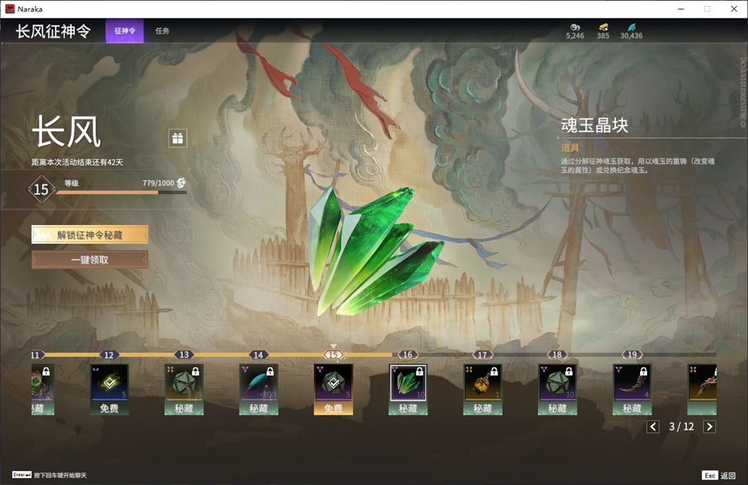Click the 按下回车键开始聊天 chat prompt
This screenshot has height=485, width=748.
click(60, 475)
